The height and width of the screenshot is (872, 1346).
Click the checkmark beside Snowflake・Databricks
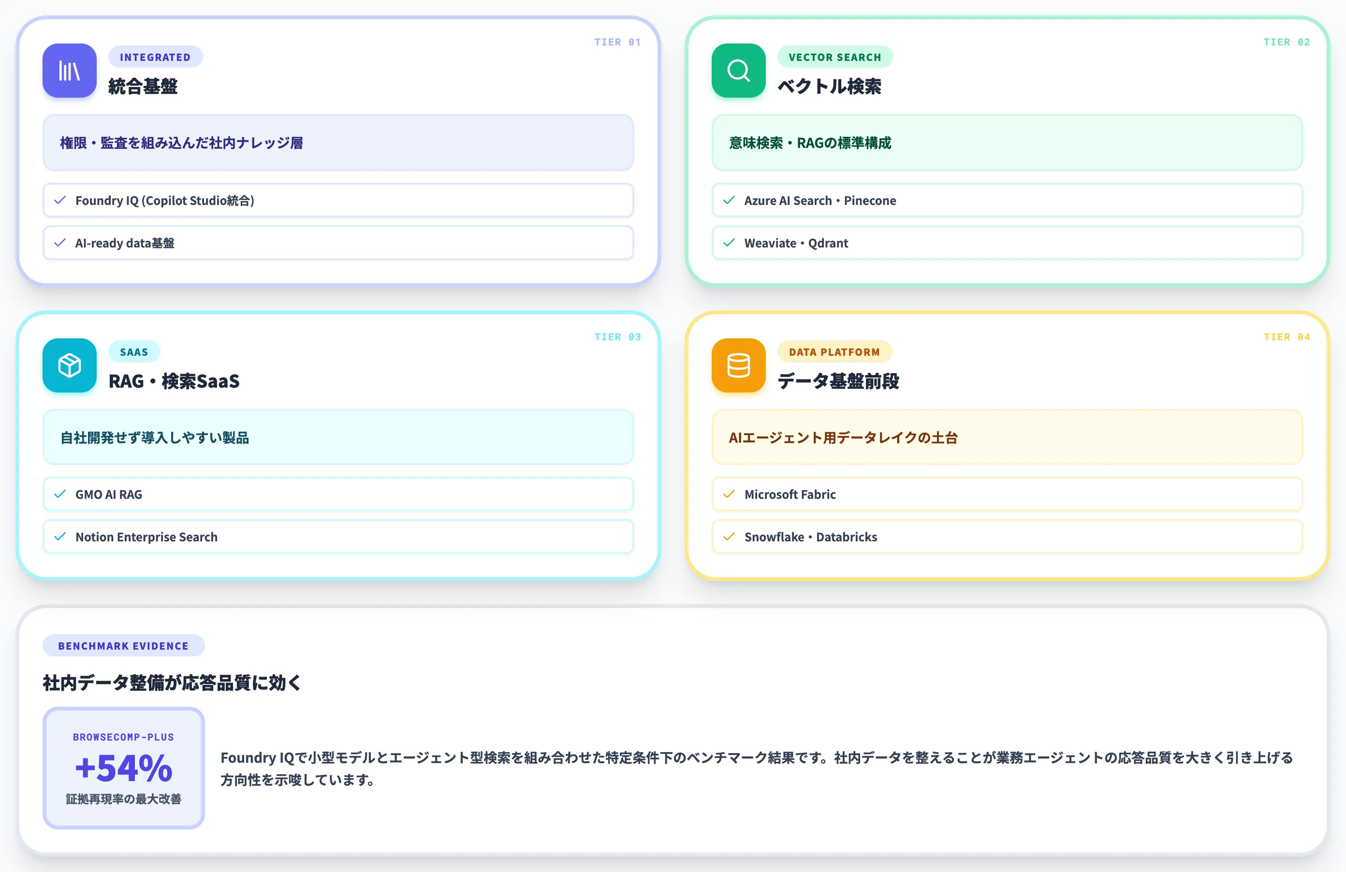pyautogui.click(x=729, y=537)
